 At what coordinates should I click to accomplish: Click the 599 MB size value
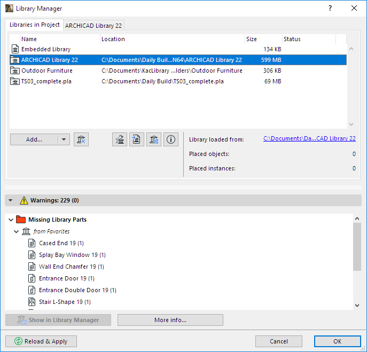coord(271,60)
